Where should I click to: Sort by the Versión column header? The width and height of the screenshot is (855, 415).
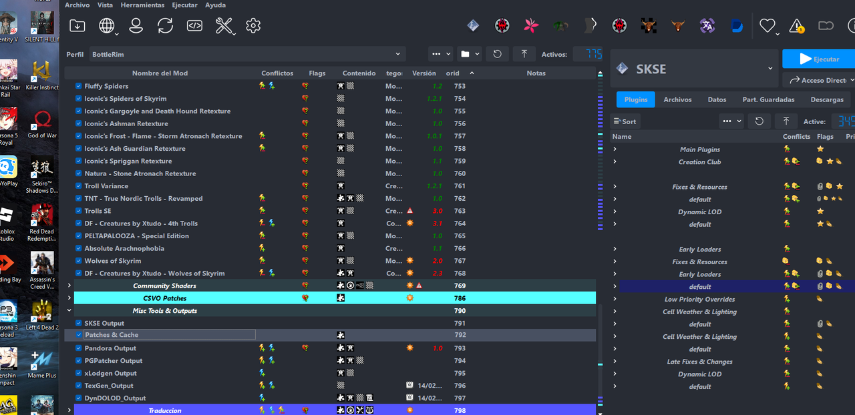(424, 73)
